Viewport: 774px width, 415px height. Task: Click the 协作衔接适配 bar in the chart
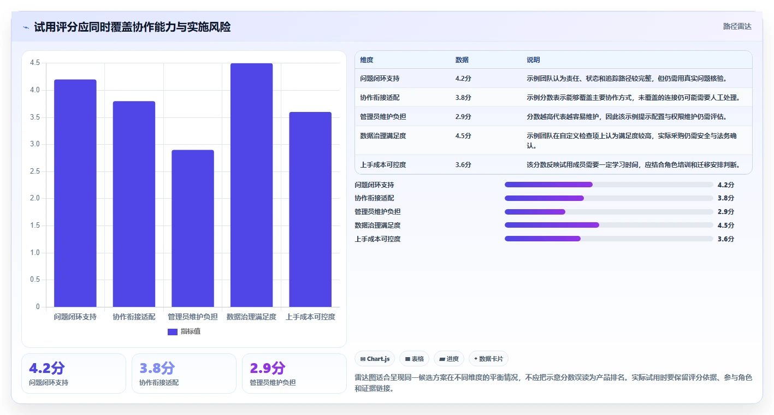click(134, 204)
